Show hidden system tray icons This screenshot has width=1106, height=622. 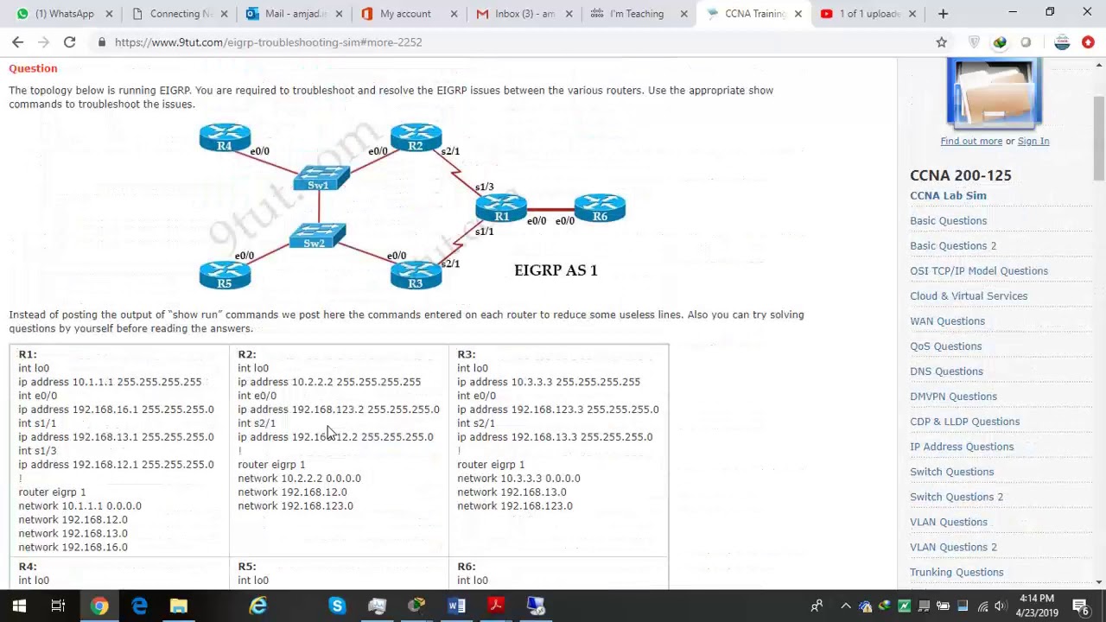pyautogui.click(x=846, y=606)
